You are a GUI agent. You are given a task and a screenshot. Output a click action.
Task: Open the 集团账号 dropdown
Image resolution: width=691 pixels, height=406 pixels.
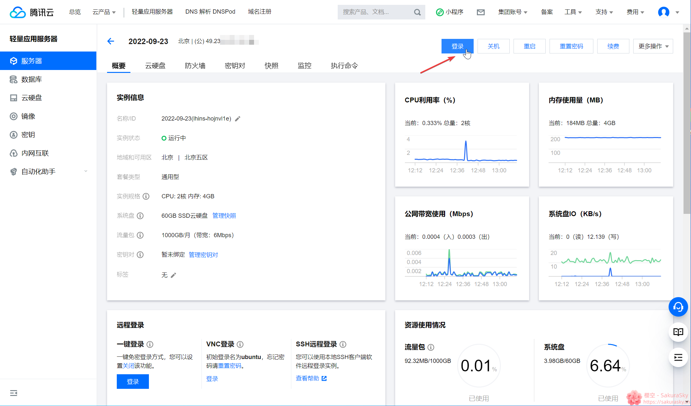(x=513, y=12)
